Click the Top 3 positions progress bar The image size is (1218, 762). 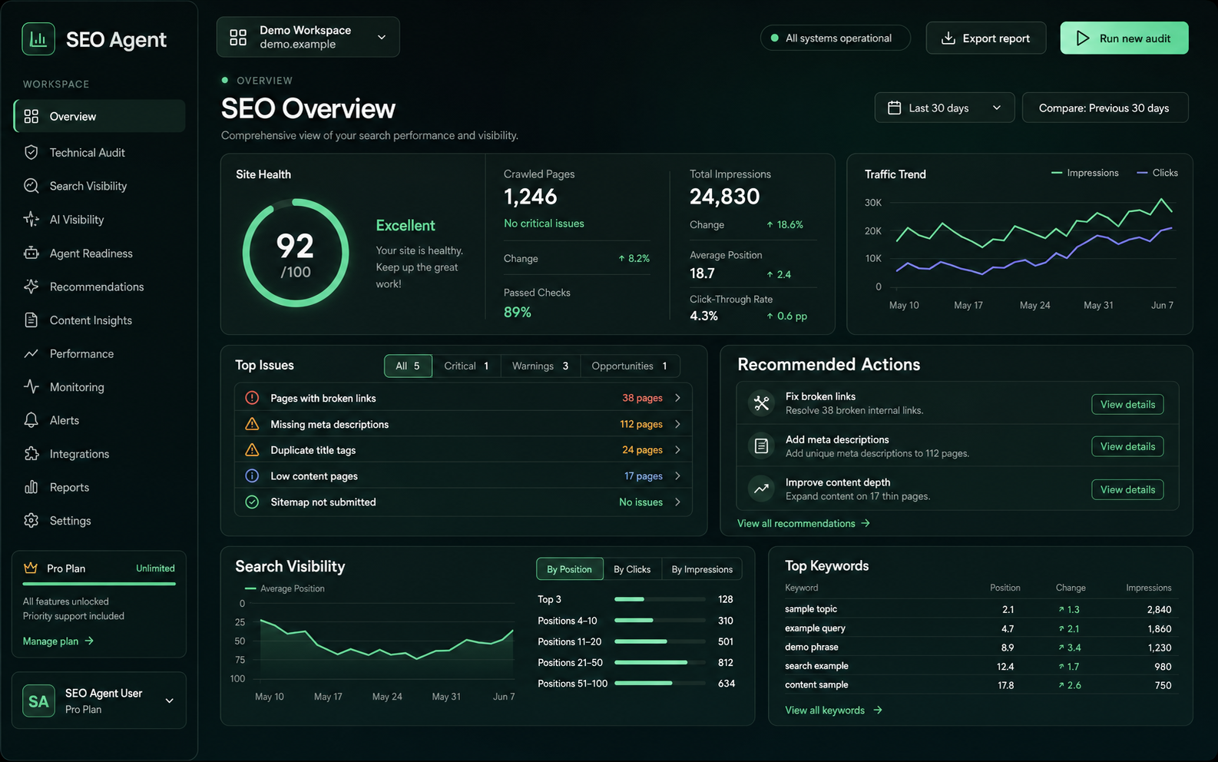point(660,599)
